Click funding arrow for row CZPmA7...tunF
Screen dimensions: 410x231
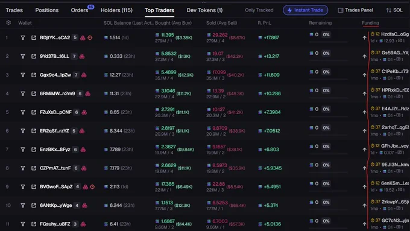pyautogui.click(x=365, y=168)
